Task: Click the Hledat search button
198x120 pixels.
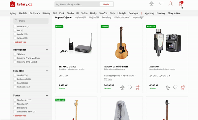Action: pos(106,4)
